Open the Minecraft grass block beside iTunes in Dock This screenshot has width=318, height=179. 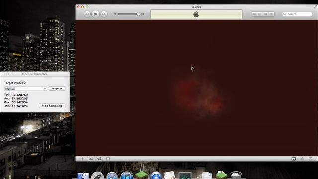click(141, 175)
